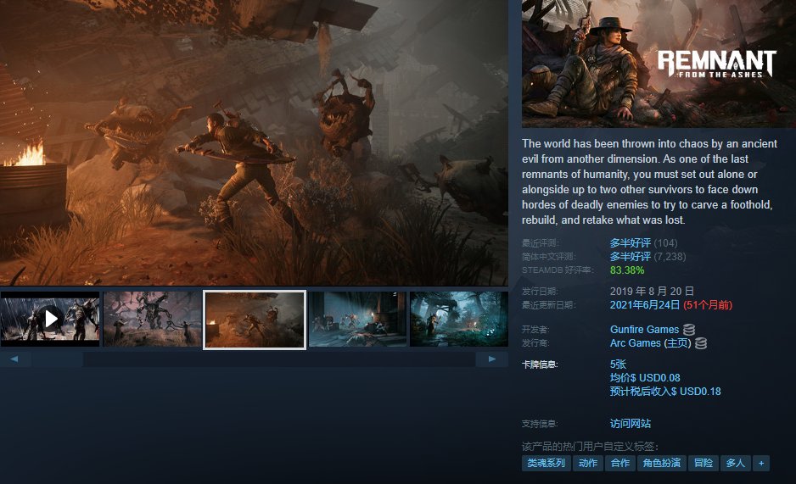Click card average price USD0.08
The width and height of the screenshot is (796, 484).
[x=645, y=377]
